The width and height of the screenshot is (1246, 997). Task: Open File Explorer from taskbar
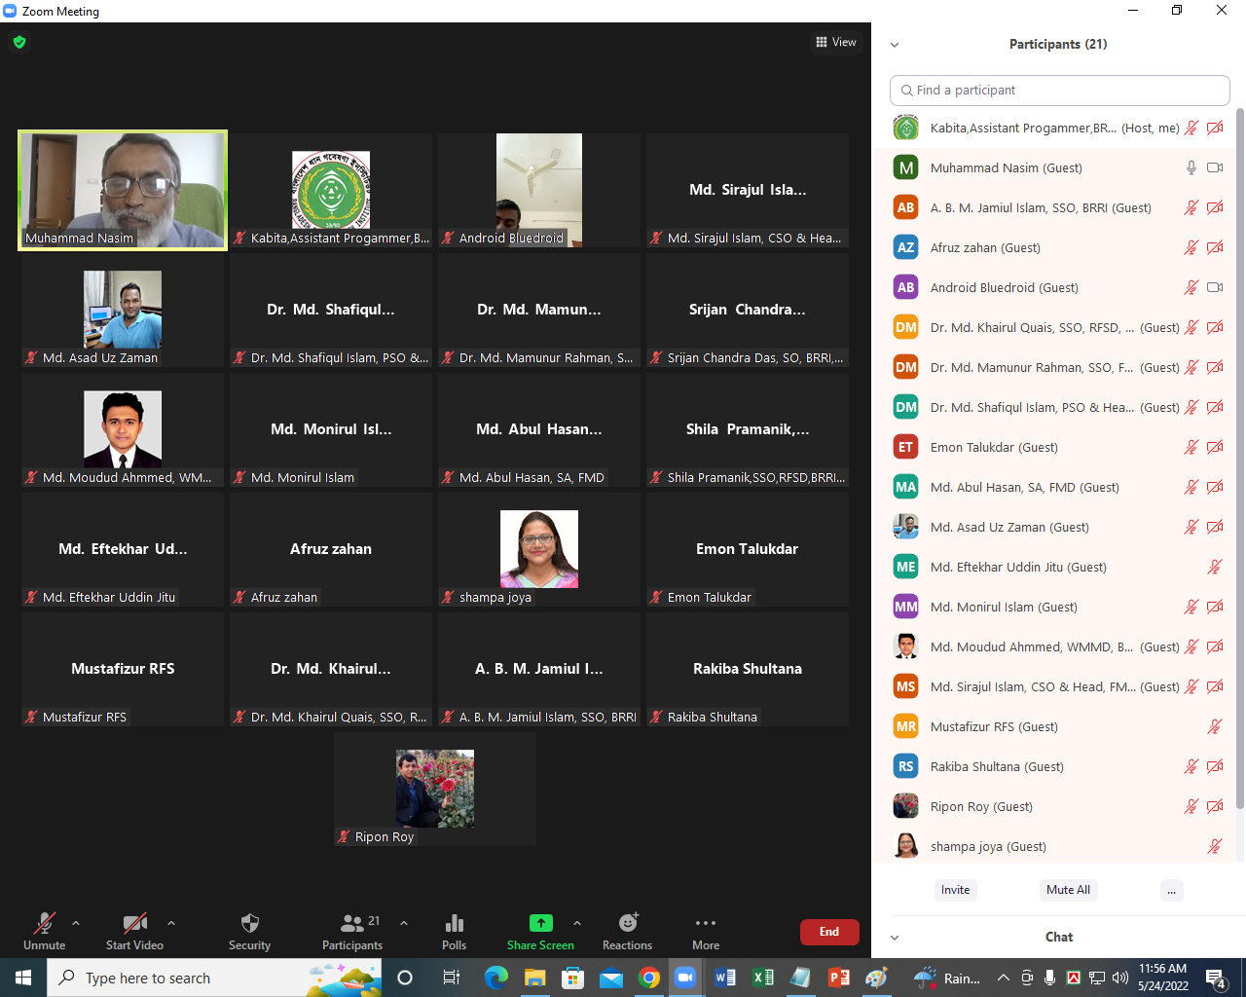tap(534, 978)
